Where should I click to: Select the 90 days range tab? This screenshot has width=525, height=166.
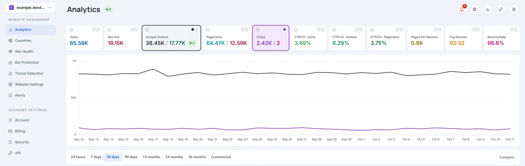click(x=131, y=157)
